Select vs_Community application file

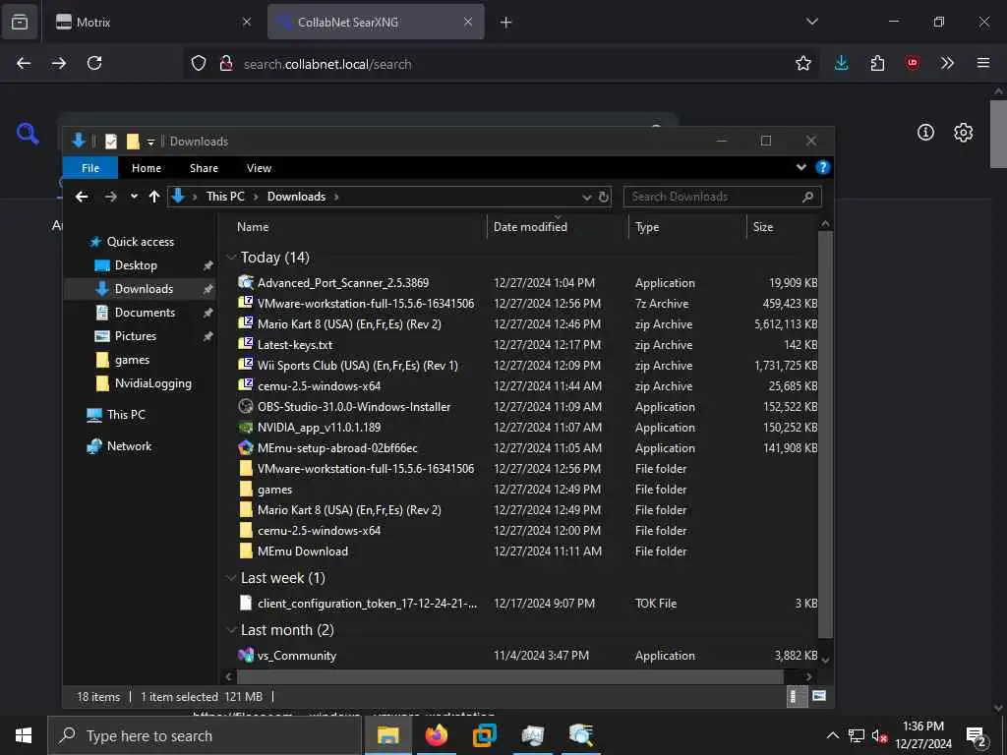click(x=527, y=655)
